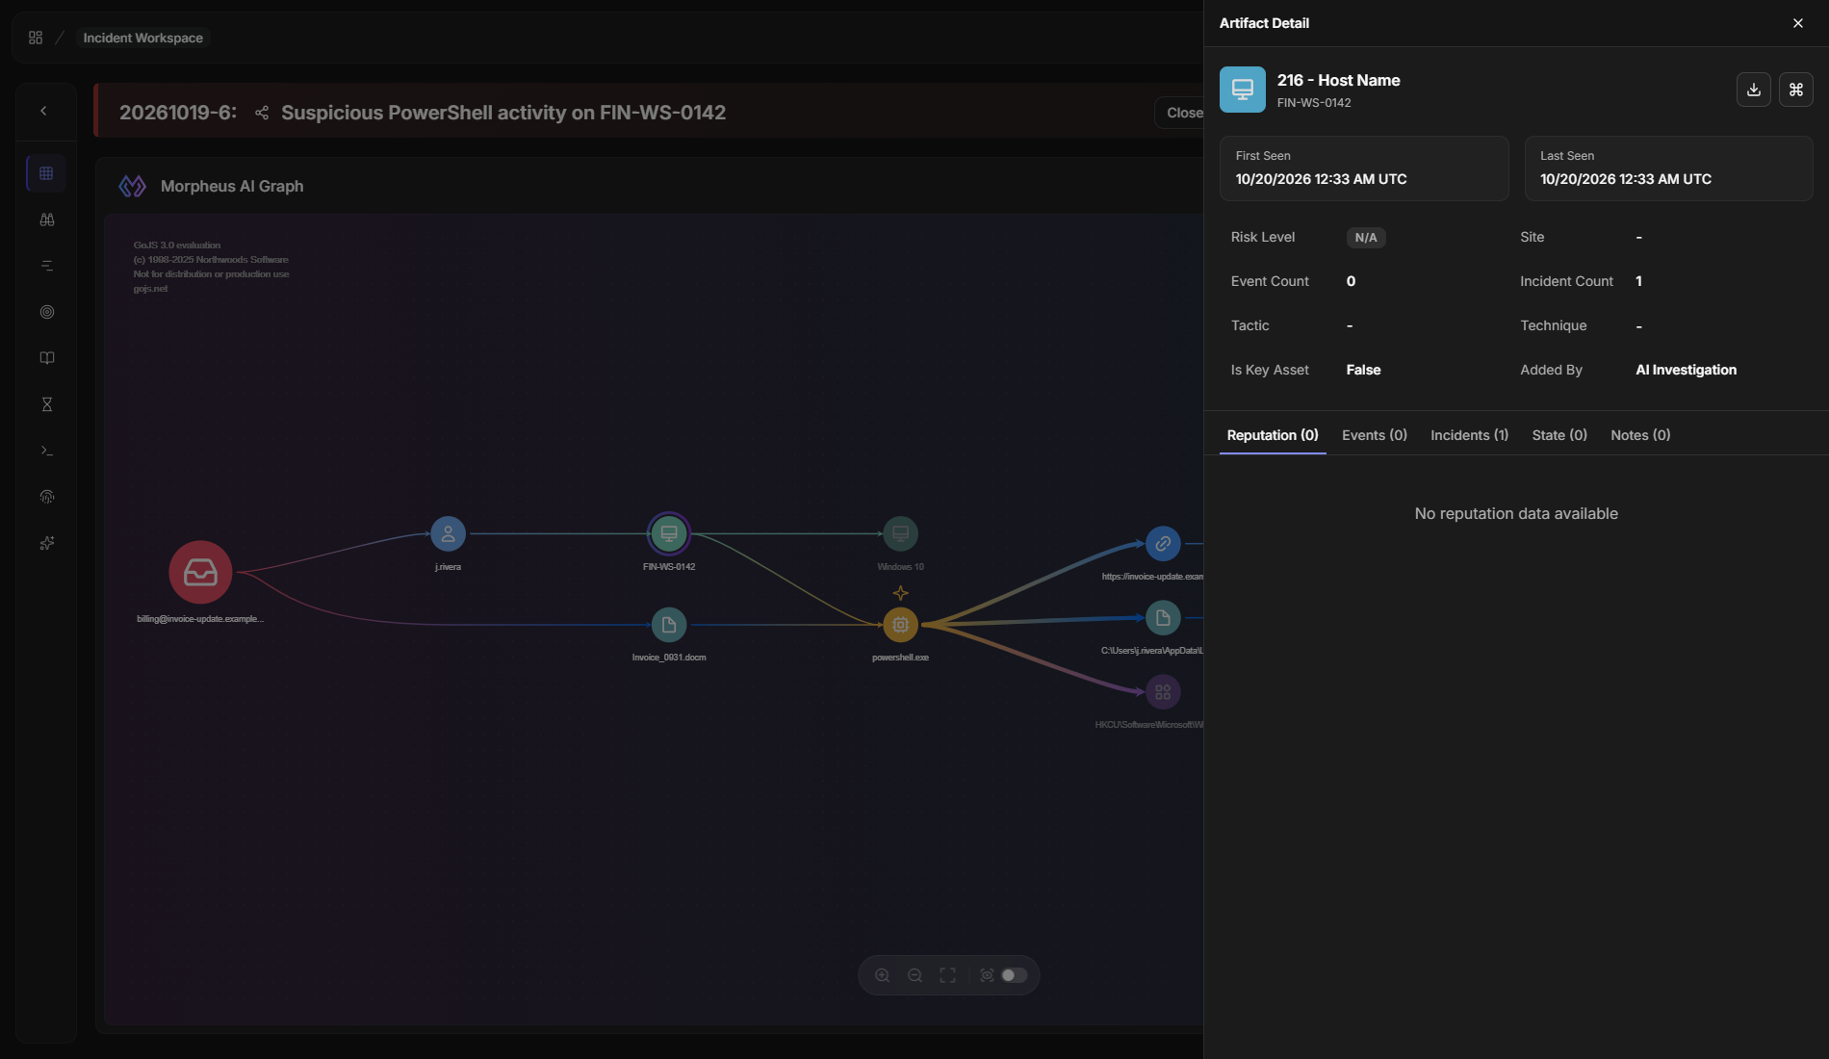Select the Invoice_0931.docm file node
This screenshot has height=1059, width=1829.
click(x=669, y=625)
